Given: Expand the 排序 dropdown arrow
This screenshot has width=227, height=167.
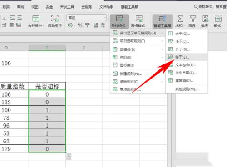Looking at the screenshot, I should tap(210, 25).
